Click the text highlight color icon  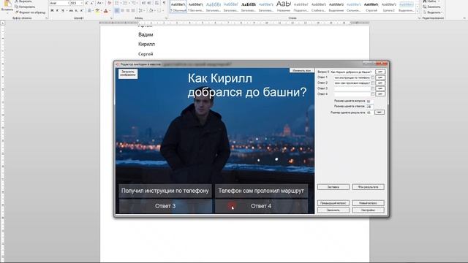97,10
